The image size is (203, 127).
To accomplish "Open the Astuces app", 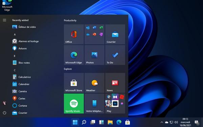I will point(20,48).
